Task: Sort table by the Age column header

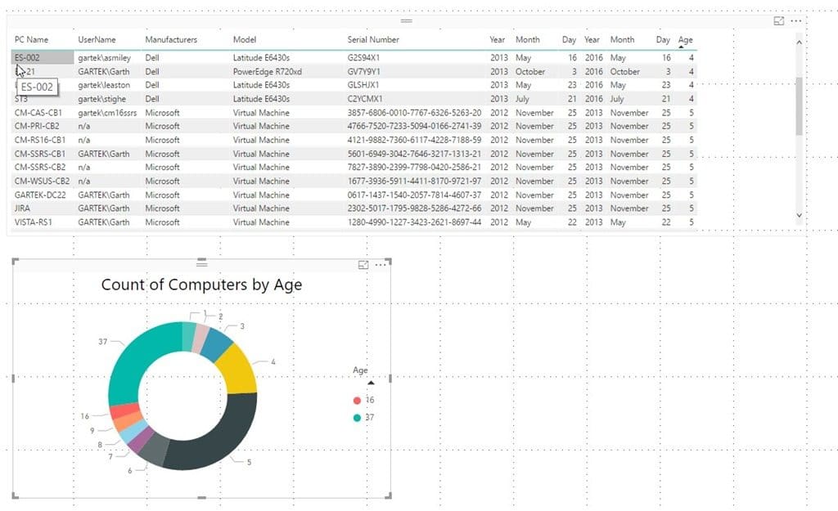Action: pyautogui.click(x=685, y=39)
